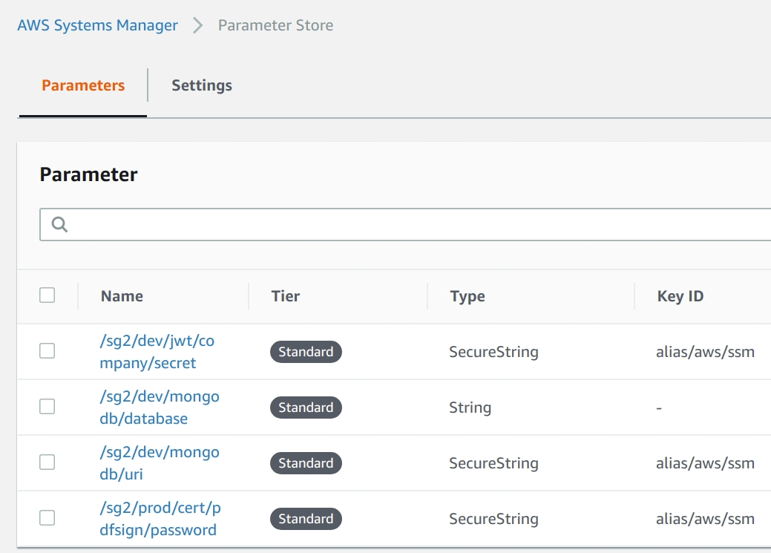
Task: Open the /sg2/dev/mongodb/database parameter
Action: 160,408
